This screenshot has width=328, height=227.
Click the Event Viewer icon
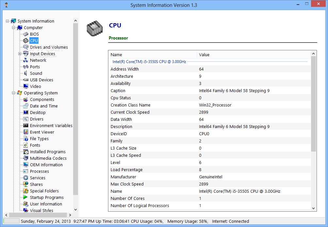pos(25,132)
